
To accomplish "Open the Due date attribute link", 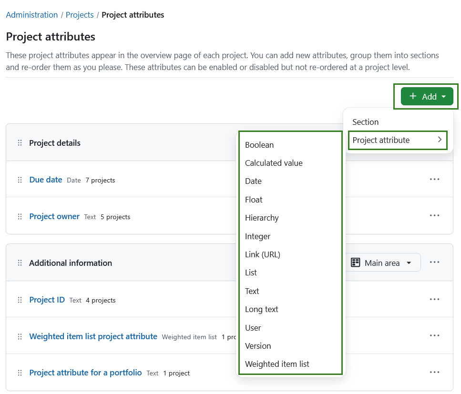I will click(x=45, y=180).
